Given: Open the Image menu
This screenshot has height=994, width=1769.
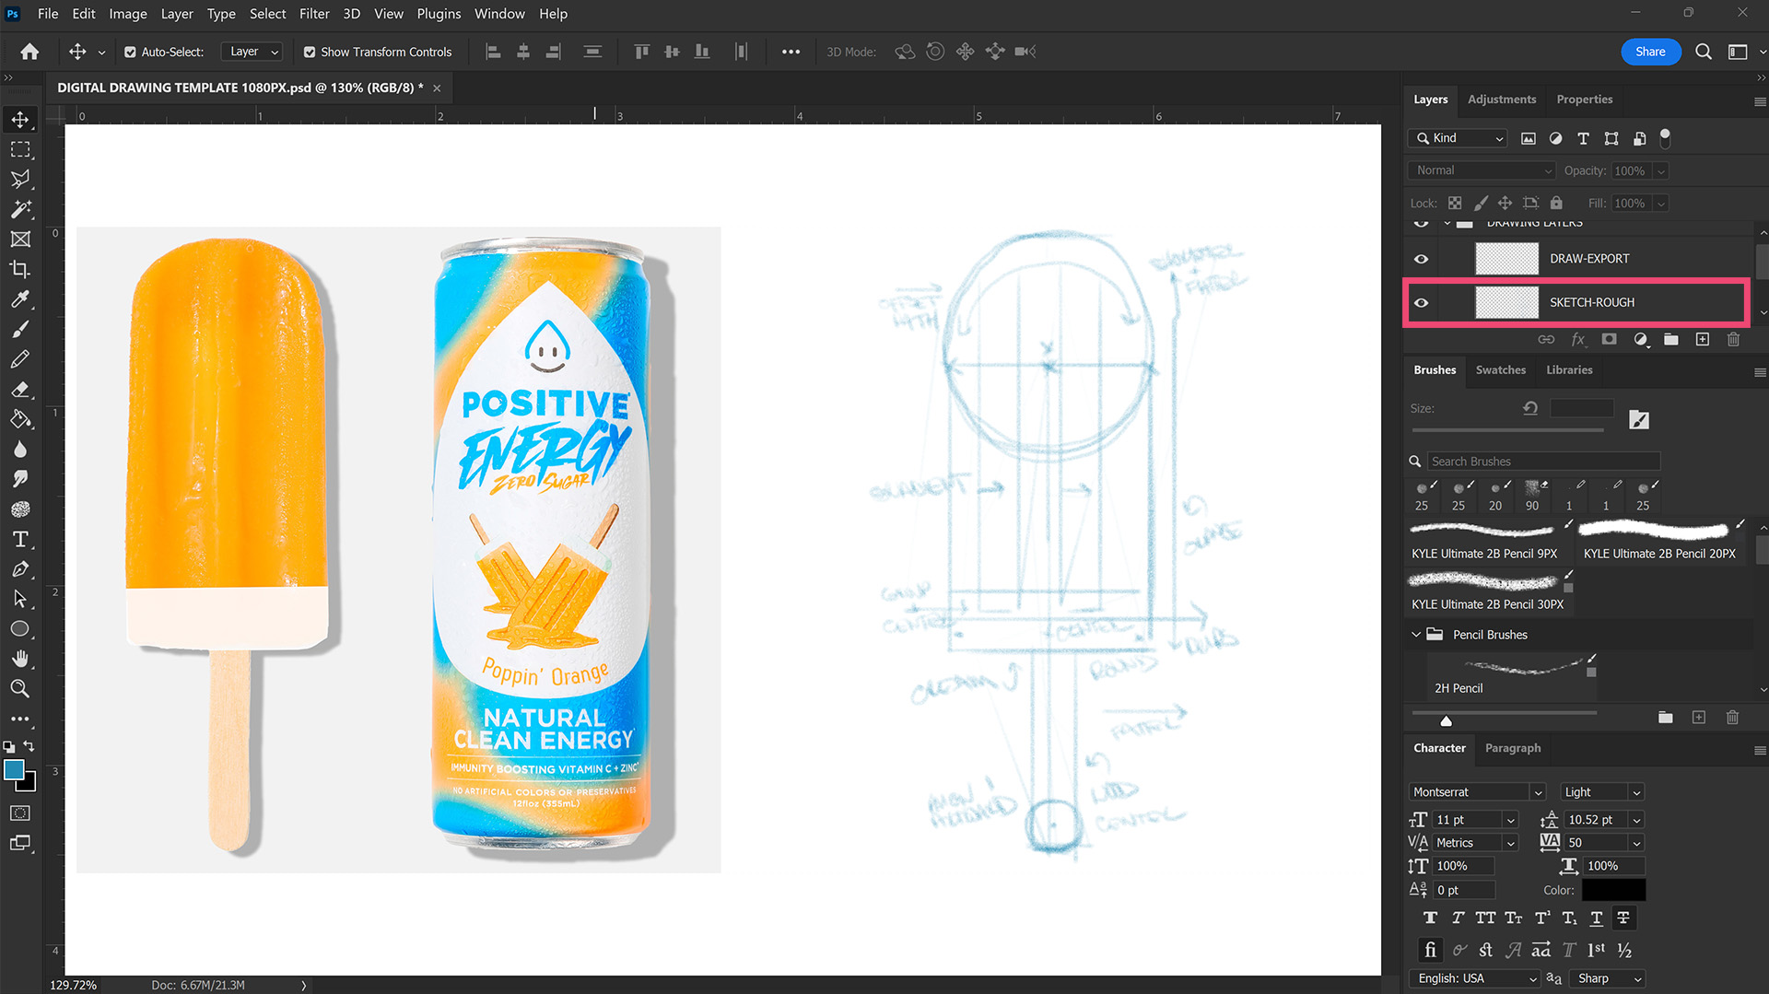Looking at the screenshot, I should tap(128, 14).
